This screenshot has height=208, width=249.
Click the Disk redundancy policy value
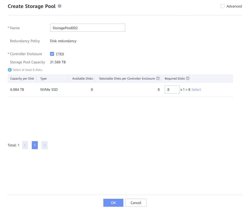(63, 41)
